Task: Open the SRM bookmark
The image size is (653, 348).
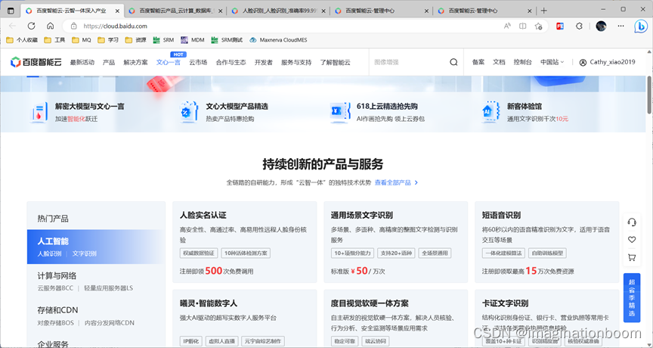Action: coord(163,40)
